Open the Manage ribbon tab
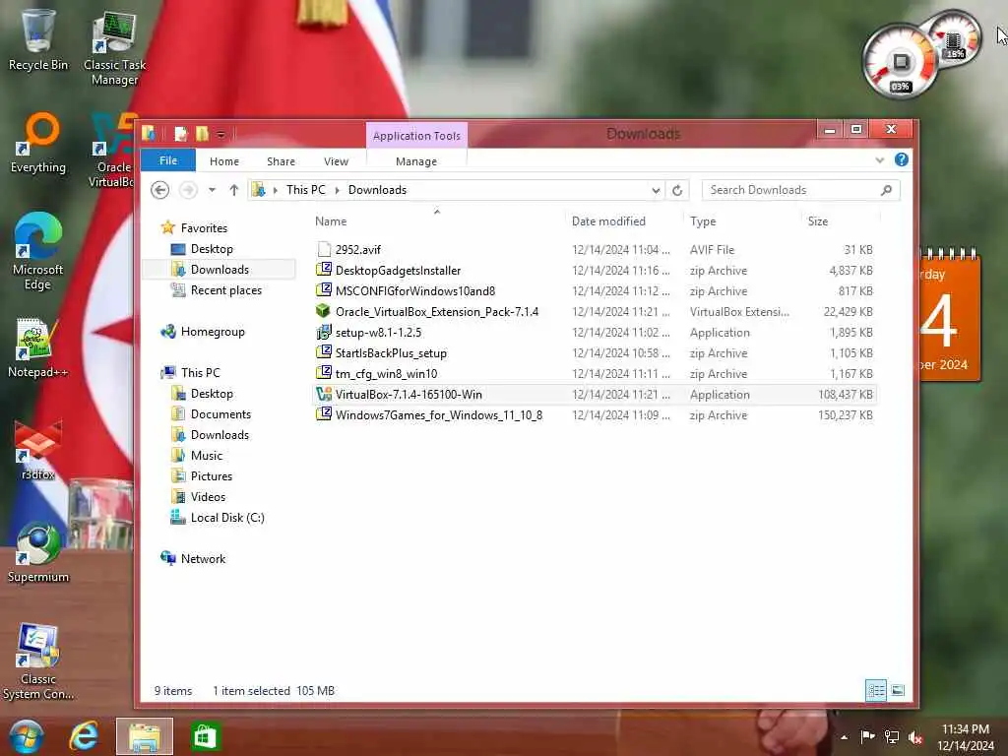1008x756 pixels. point(416,161)
